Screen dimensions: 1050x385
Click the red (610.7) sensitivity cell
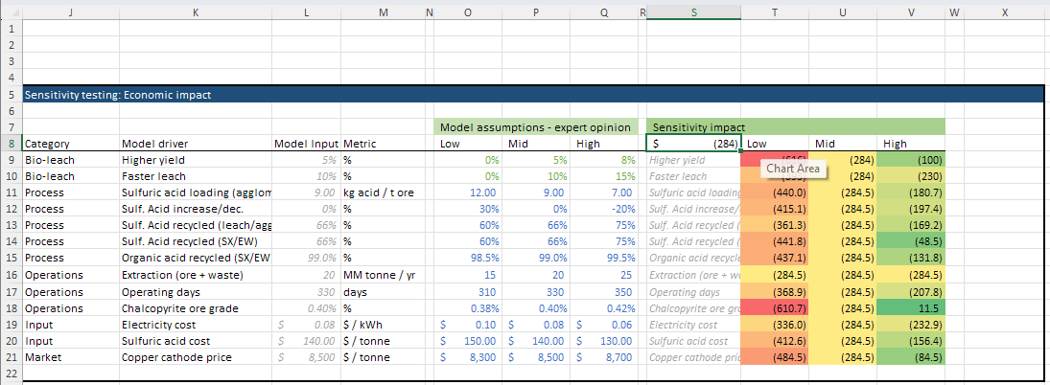(775, 308)
